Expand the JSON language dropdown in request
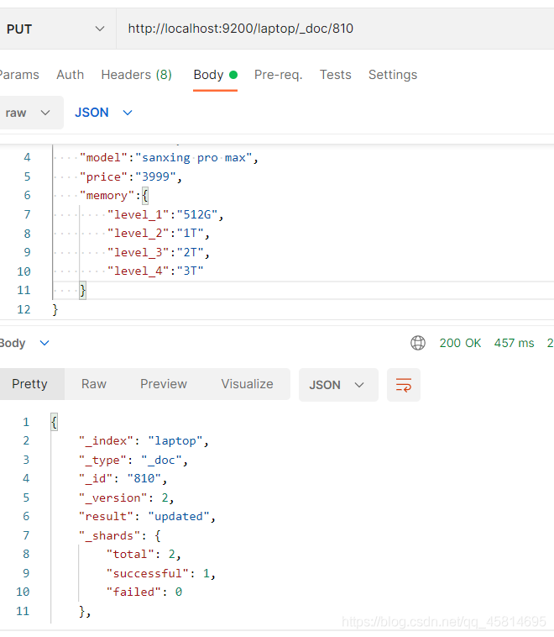The height and width of the screenshot is (637, 554). (103, 113)
